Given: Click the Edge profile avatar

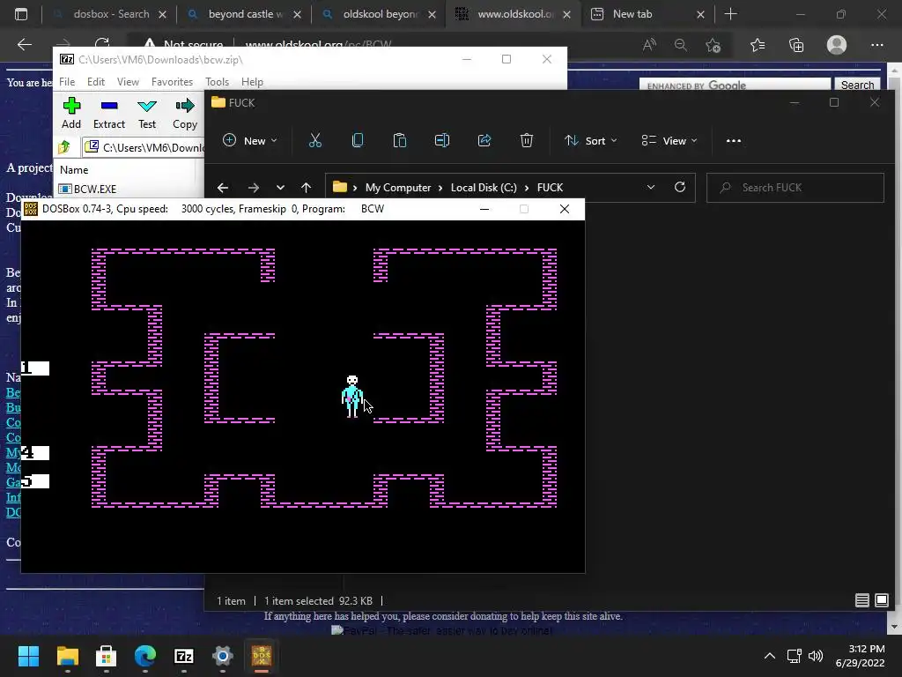Looking at the screenshot, I should [x=837, y=45].
